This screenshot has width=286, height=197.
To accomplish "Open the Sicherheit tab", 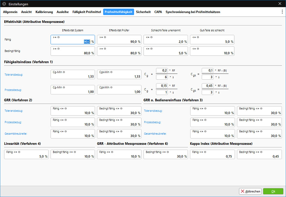I will (x=143, y=12).
